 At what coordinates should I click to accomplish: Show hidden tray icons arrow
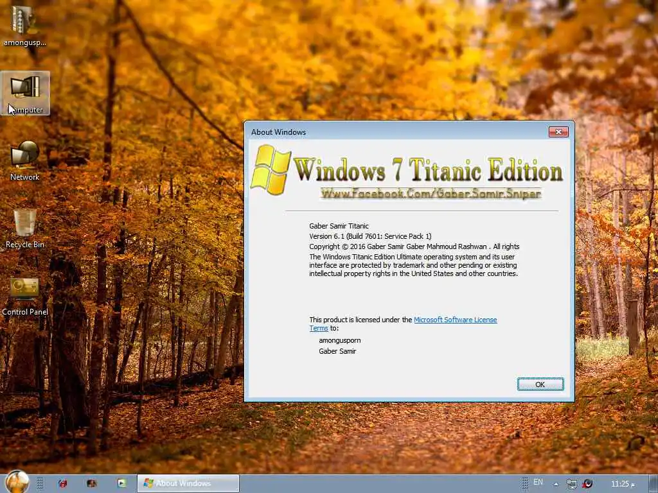click(x=556, y=484)
